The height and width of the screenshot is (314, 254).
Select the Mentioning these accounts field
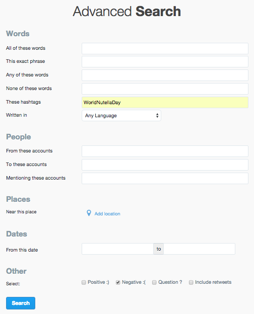(165, 179)
